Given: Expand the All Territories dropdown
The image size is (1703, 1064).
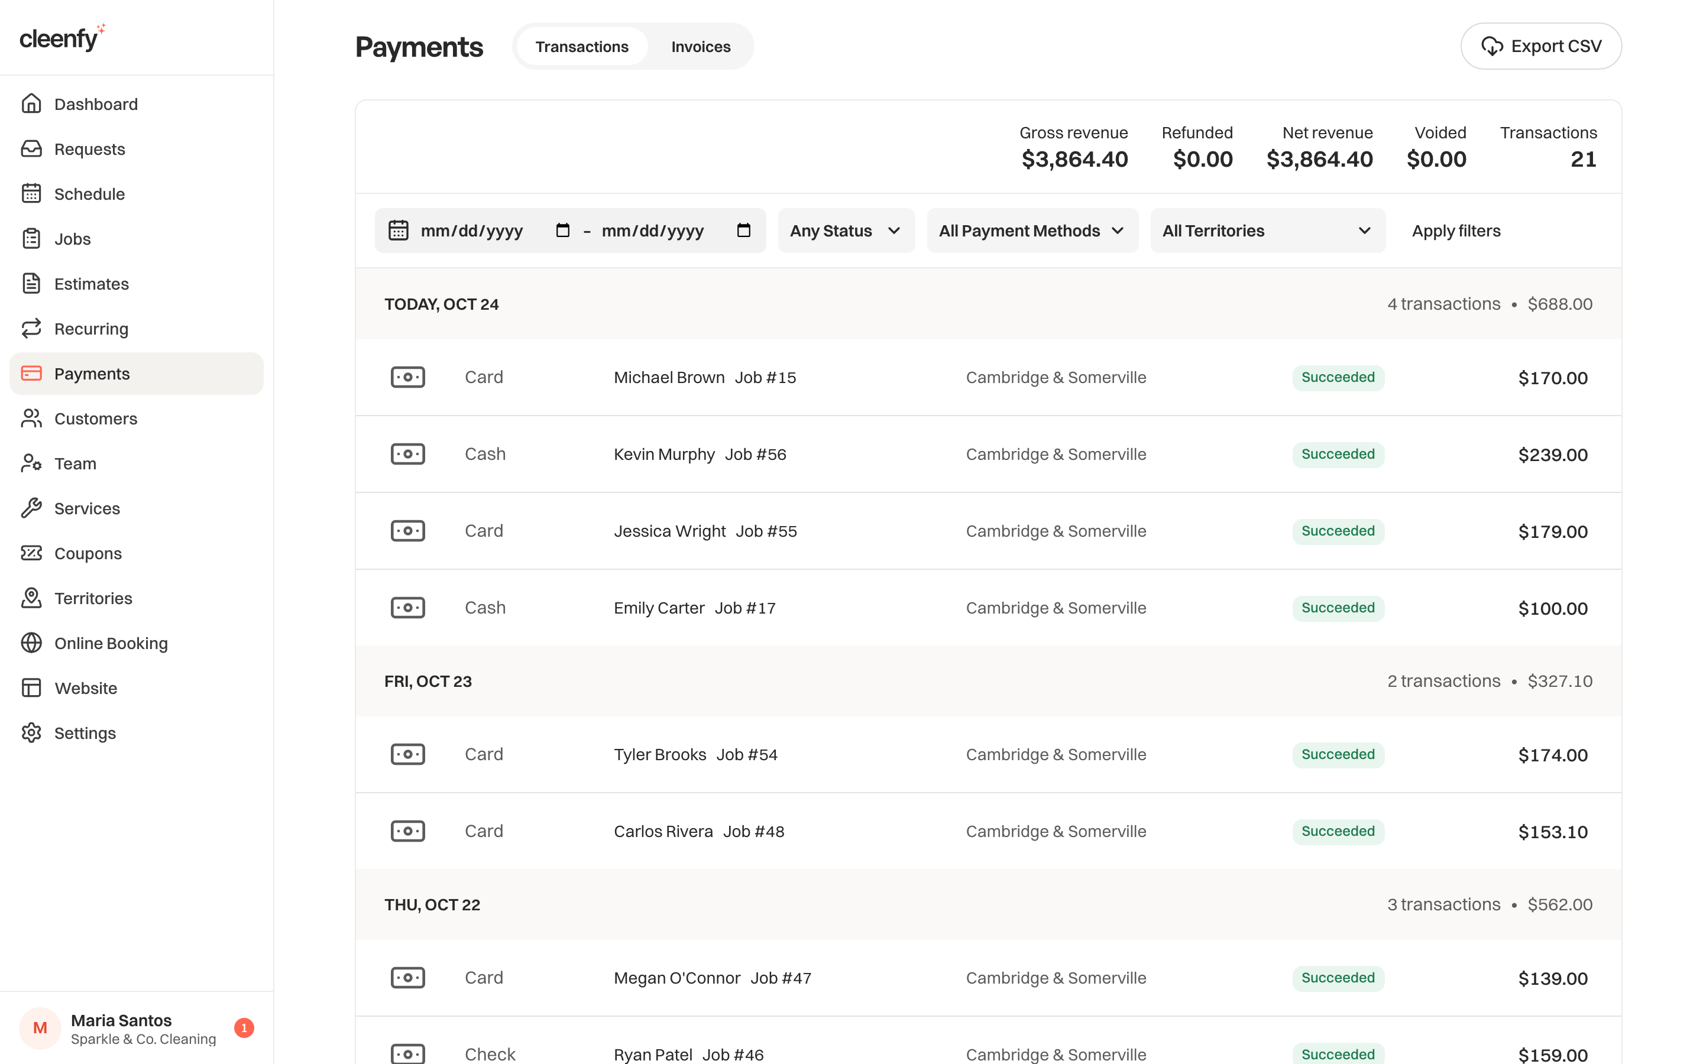Looking at the screenshot, I should [1267, 231].
